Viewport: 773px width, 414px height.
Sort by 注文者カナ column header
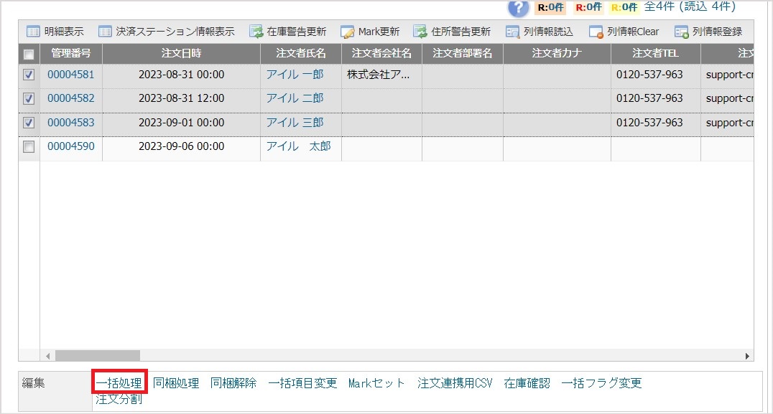point(557,54)
